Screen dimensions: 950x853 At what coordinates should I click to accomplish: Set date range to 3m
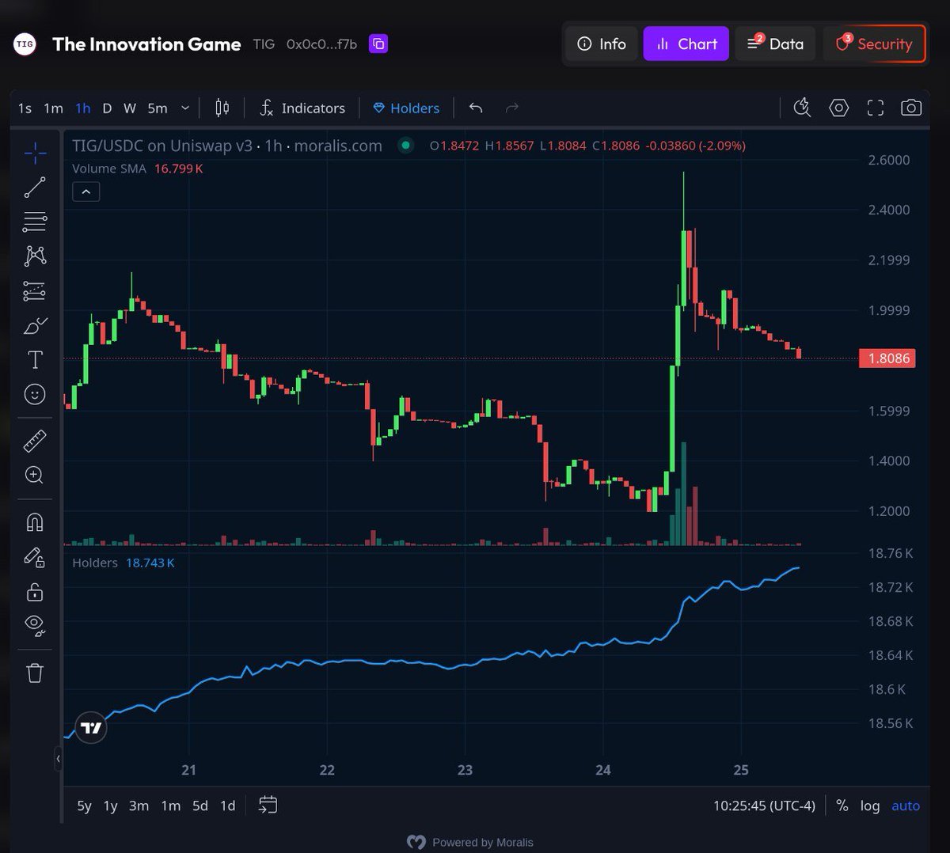[x=139, y=806]
